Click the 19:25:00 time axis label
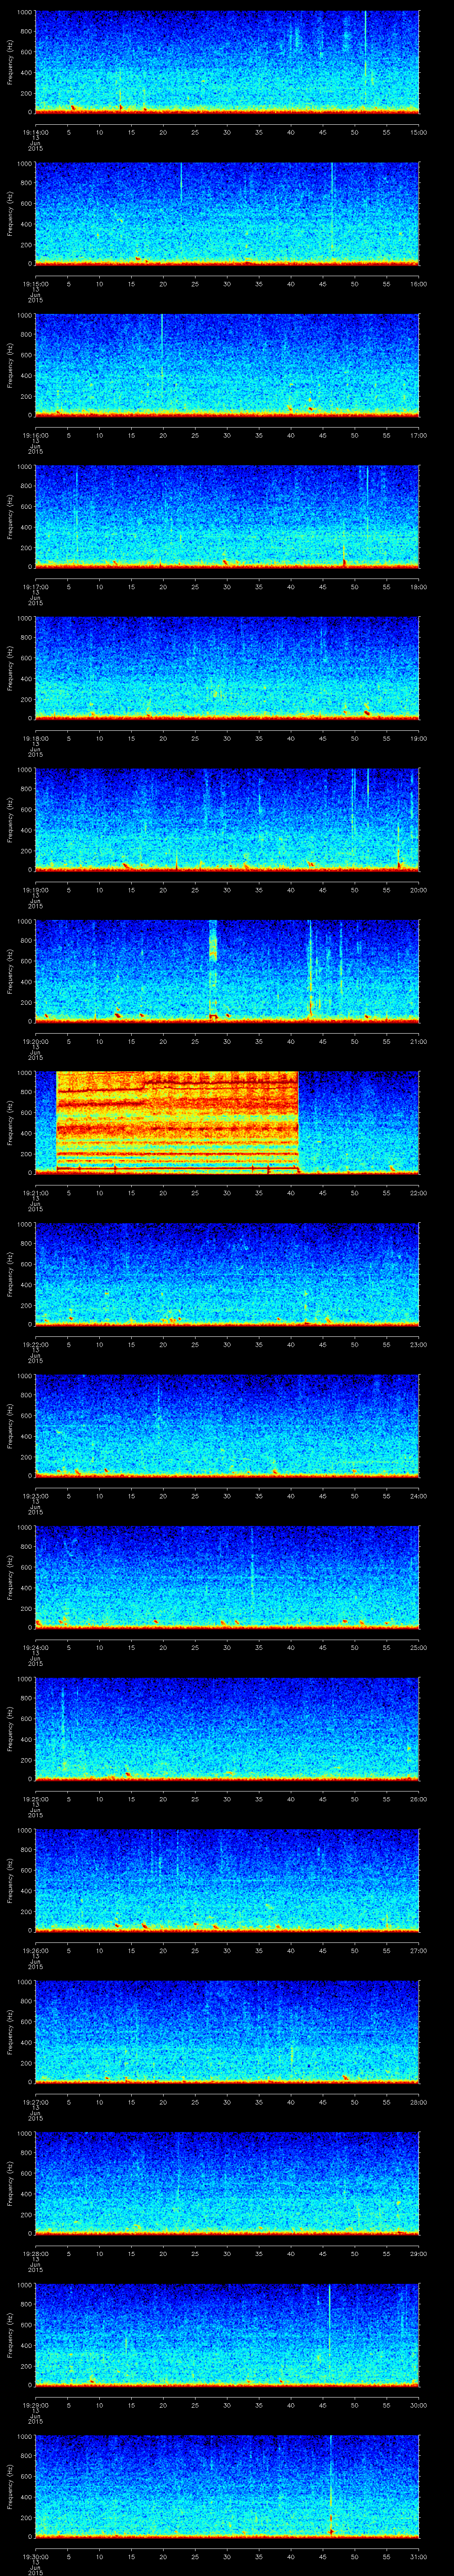Viewport: 454px width, 2576px height. pyautogui.click(x=36, y=1799)
